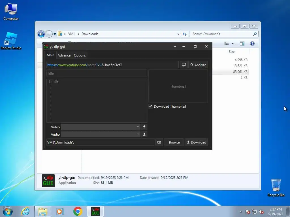The width and height of the screenshot is (290, 217).
Task: Toggle the Download Thumbnail checkbox
Action: [x=151, y=106]
